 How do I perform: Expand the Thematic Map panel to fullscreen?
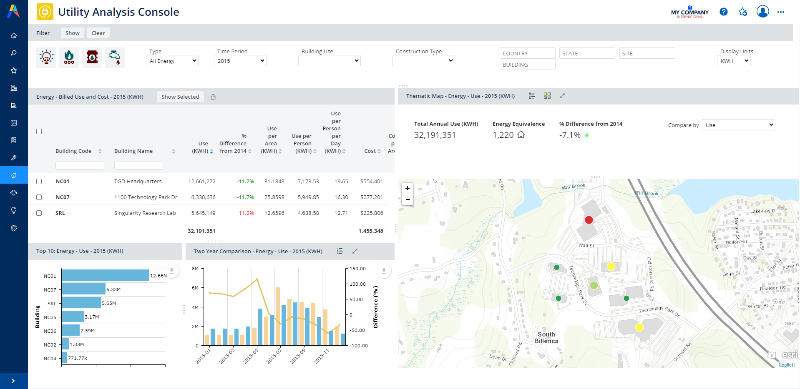562,96
